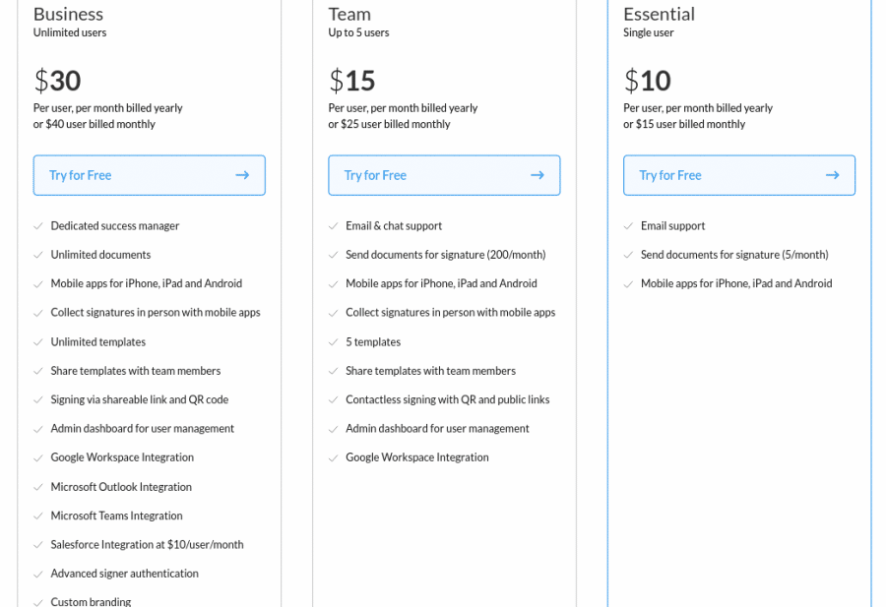This screenshot has height=607, width=886.
Task: Click the Business plan heading
Action: click(x=68, y=14)
